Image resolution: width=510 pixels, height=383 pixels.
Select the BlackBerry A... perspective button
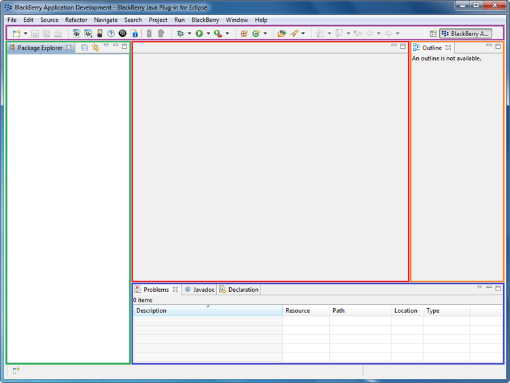point(466,33)
